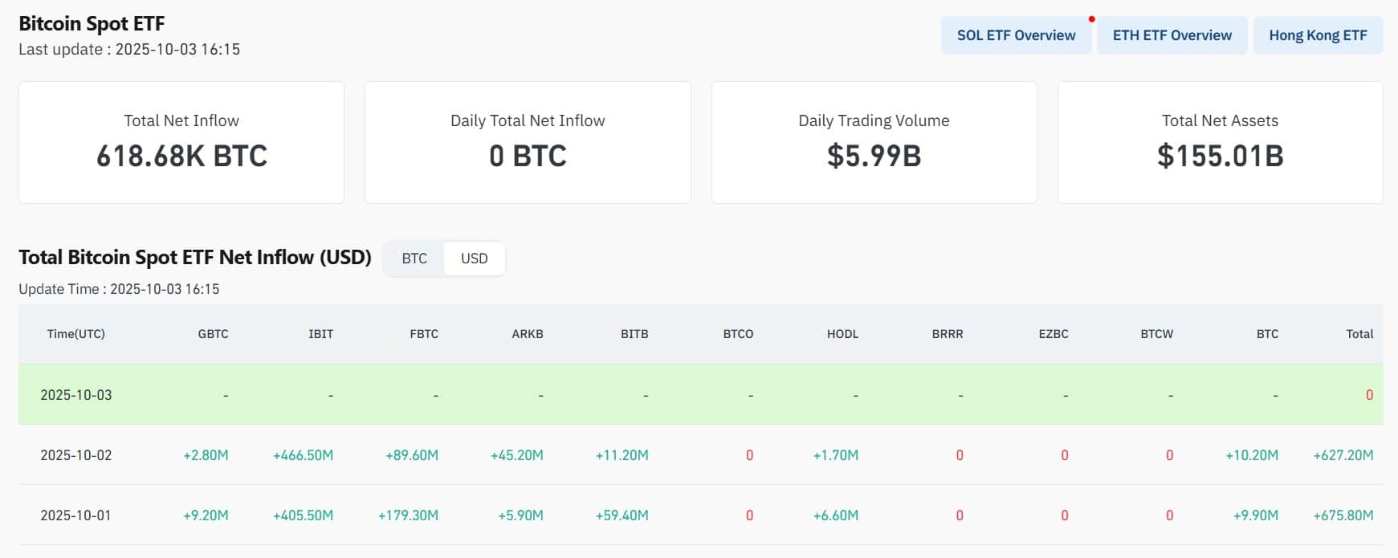Click the HODL column header
The image size is (1398, 558).
(x=842, y=334)
